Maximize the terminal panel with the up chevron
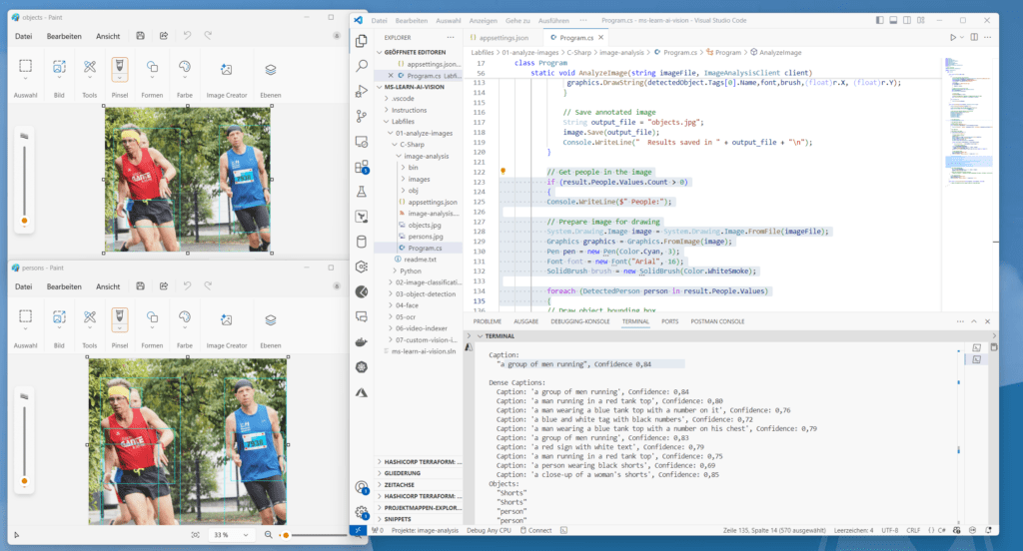 974,321
